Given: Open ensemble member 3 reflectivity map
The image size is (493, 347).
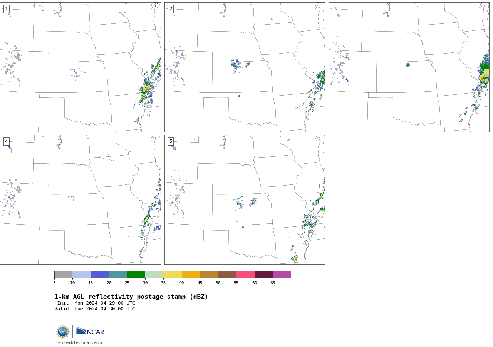Looking at the screenshot, I should point(409,67).
